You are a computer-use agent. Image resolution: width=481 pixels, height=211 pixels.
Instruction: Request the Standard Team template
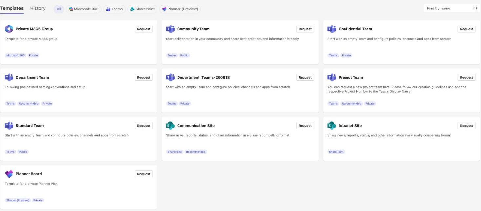144,126
